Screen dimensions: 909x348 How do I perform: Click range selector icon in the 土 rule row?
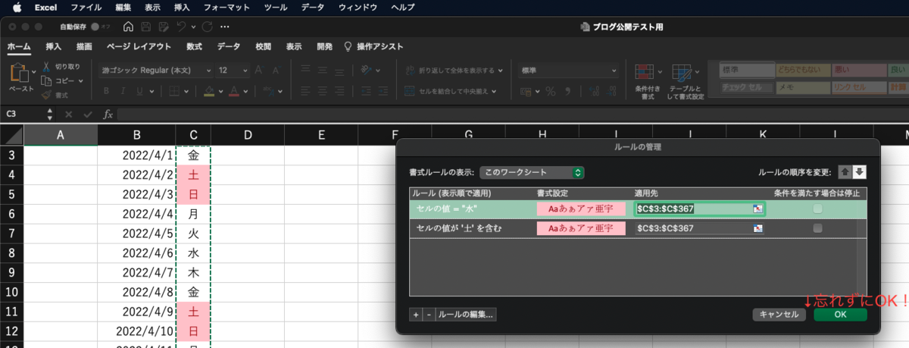pyautogui.click(x=757, y=228)
